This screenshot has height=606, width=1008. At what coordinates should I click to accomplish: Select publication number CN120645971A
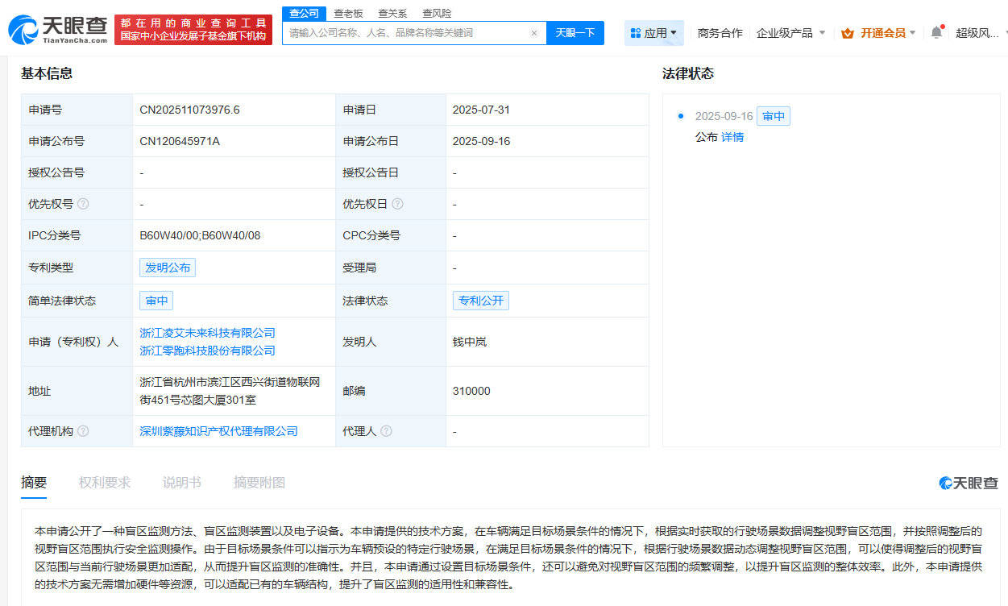pos(180,141)
